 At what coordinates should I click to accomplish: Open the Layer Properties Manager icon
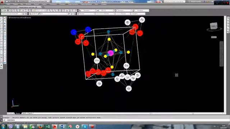click(30, 14)
